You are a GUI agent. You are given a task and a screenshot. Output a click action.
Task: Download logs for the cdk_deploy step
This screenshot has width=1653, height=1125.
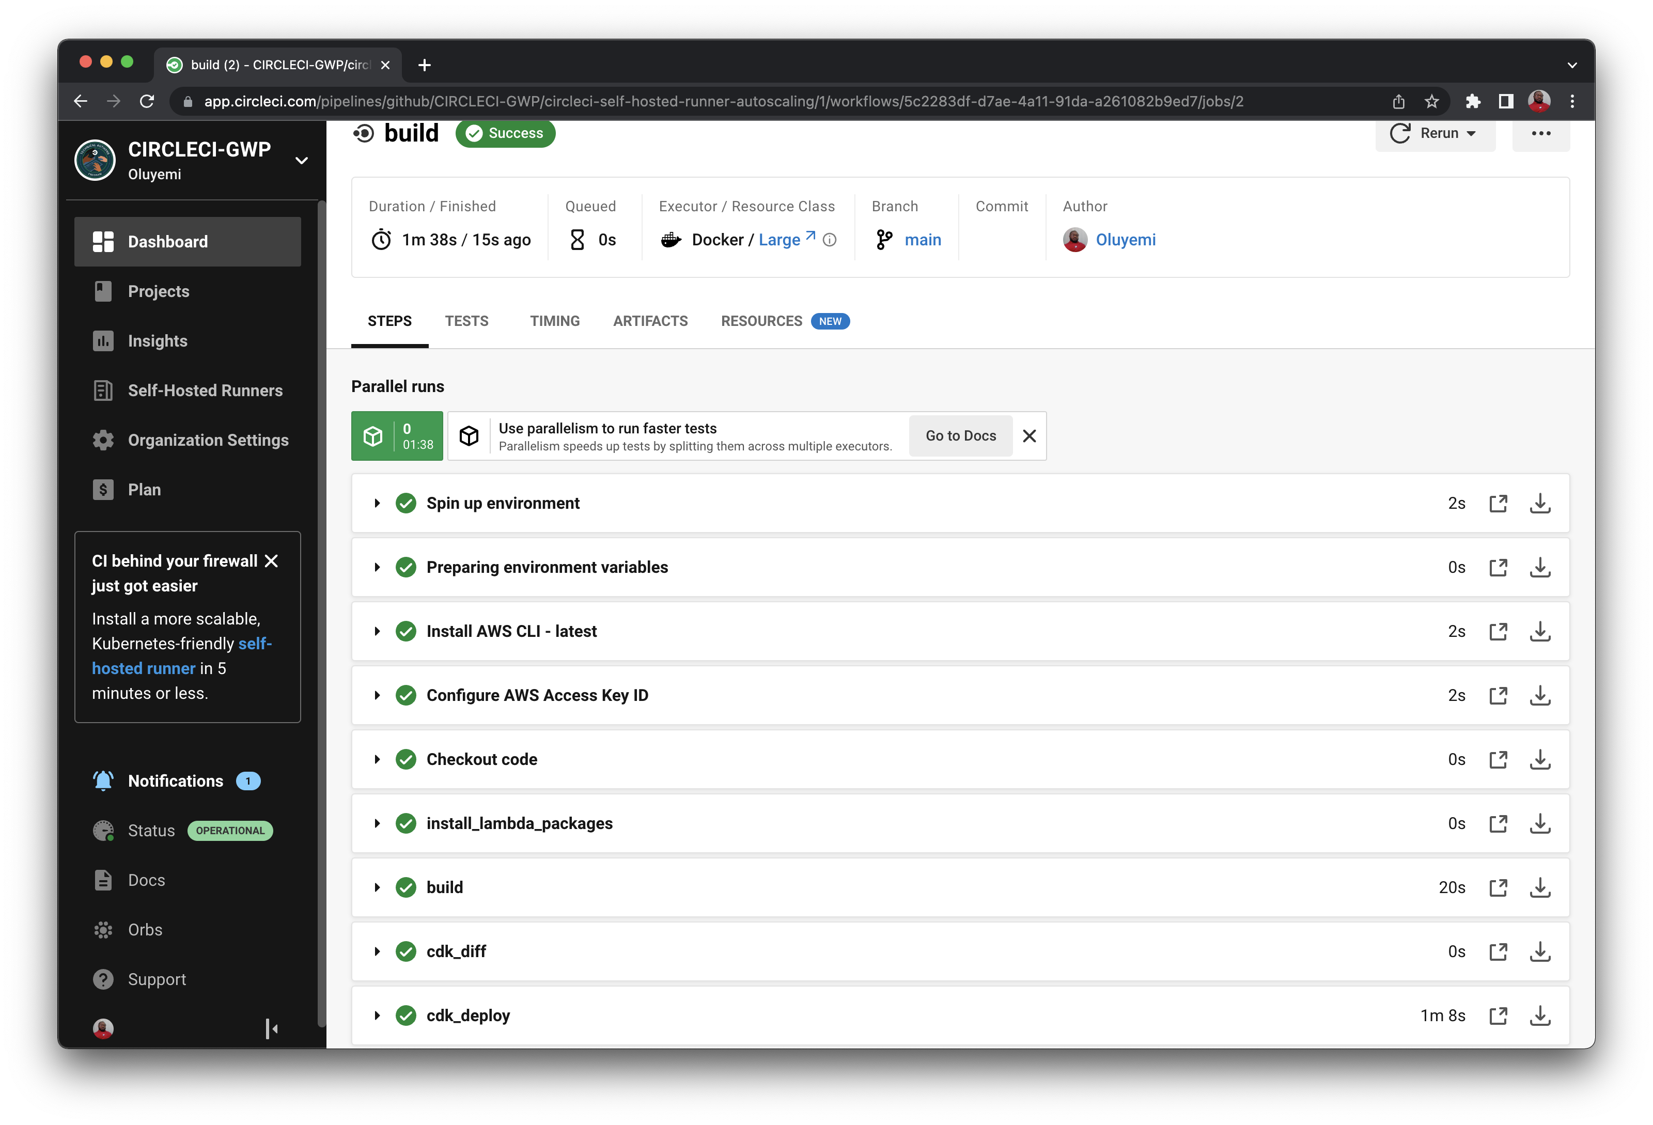tap(1540, 1015)
